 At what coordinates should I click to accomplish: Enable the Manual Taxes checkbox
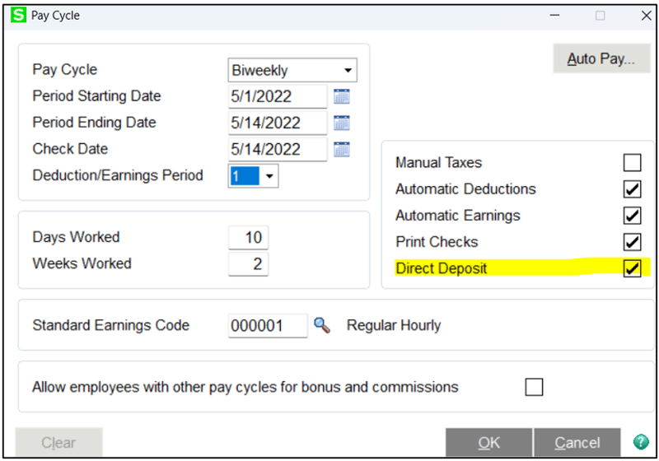pyautogui.click(x=632, y=162)
